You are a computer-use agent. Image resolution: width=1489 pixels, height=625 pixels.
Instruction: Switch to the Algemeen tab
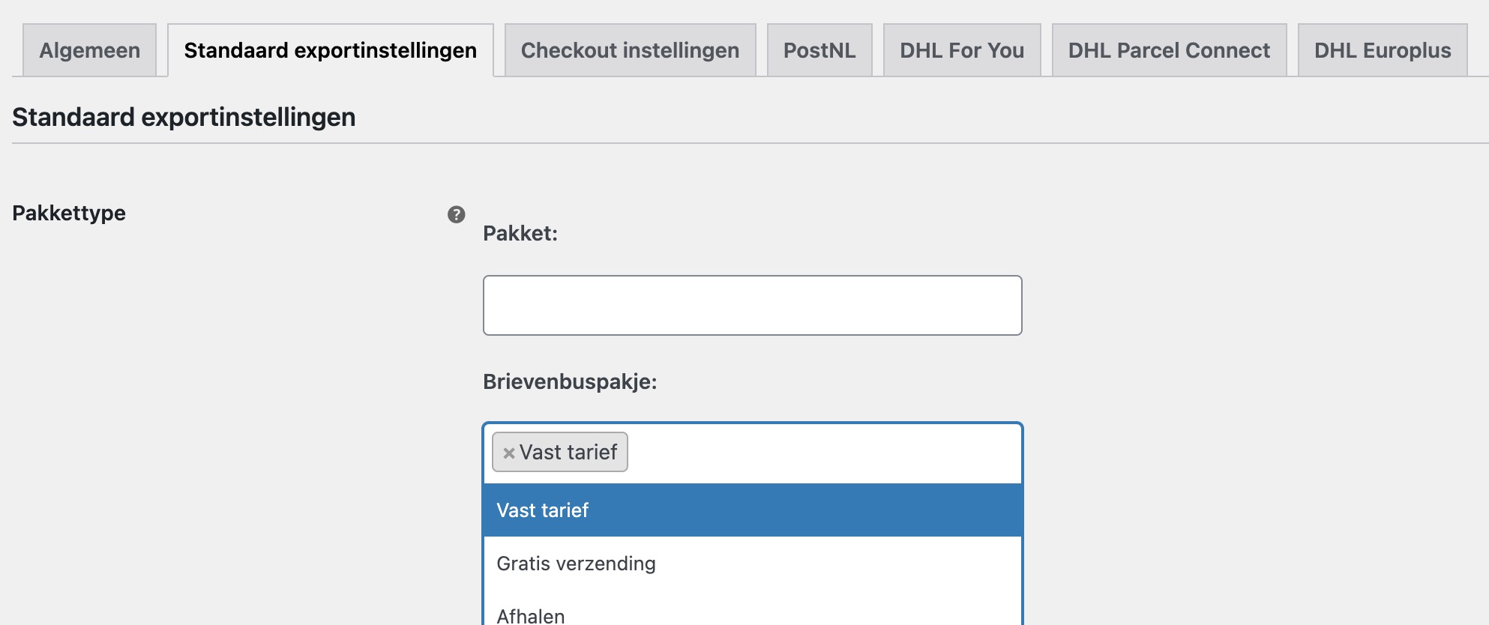(x=89, y=49)
